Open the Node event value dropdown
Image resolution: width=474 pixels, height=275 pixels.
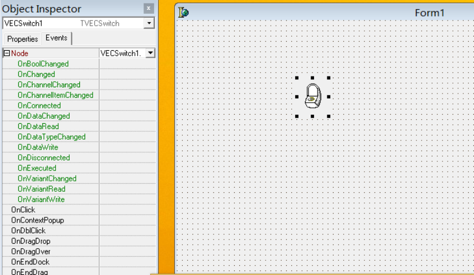click(x=150, y=53)
